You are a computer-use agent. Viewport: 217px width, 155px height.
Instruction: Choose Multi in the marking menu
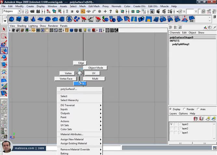(x=94, y=79)
